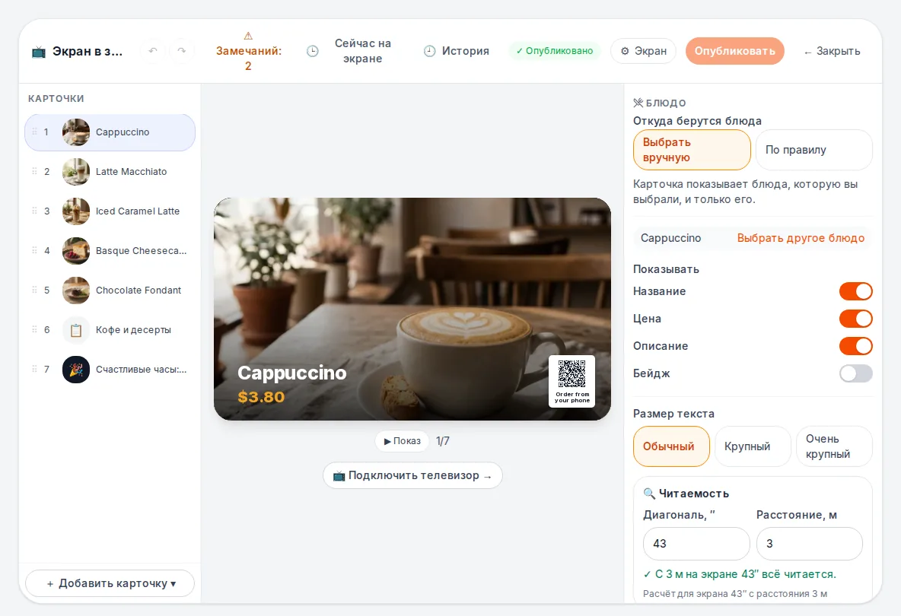Select Обычный text size
Viewport: 901px width, 616px height.
click(x=671, y=446)
